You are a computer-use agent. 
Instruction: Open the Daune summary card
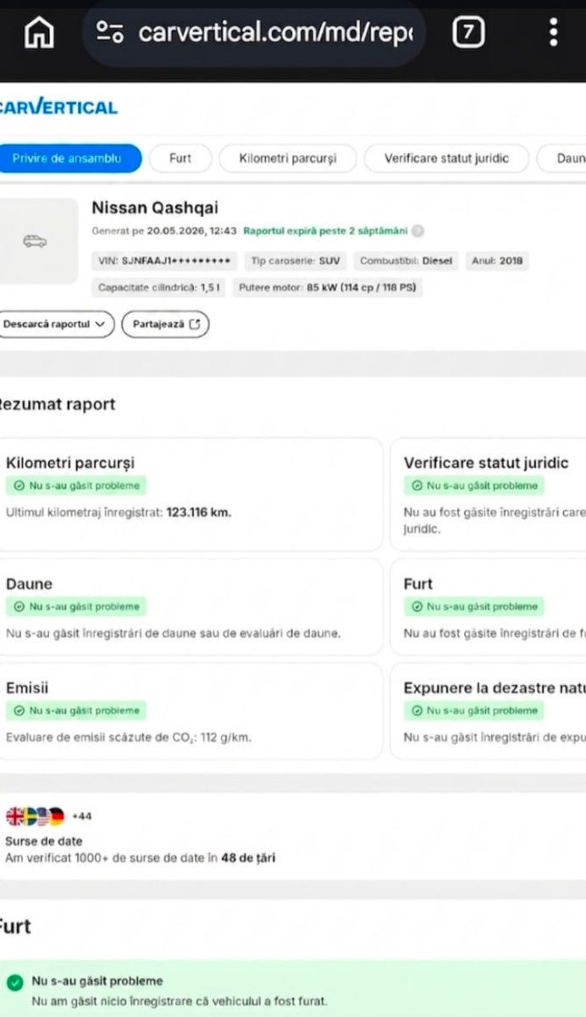coord(190,607)
